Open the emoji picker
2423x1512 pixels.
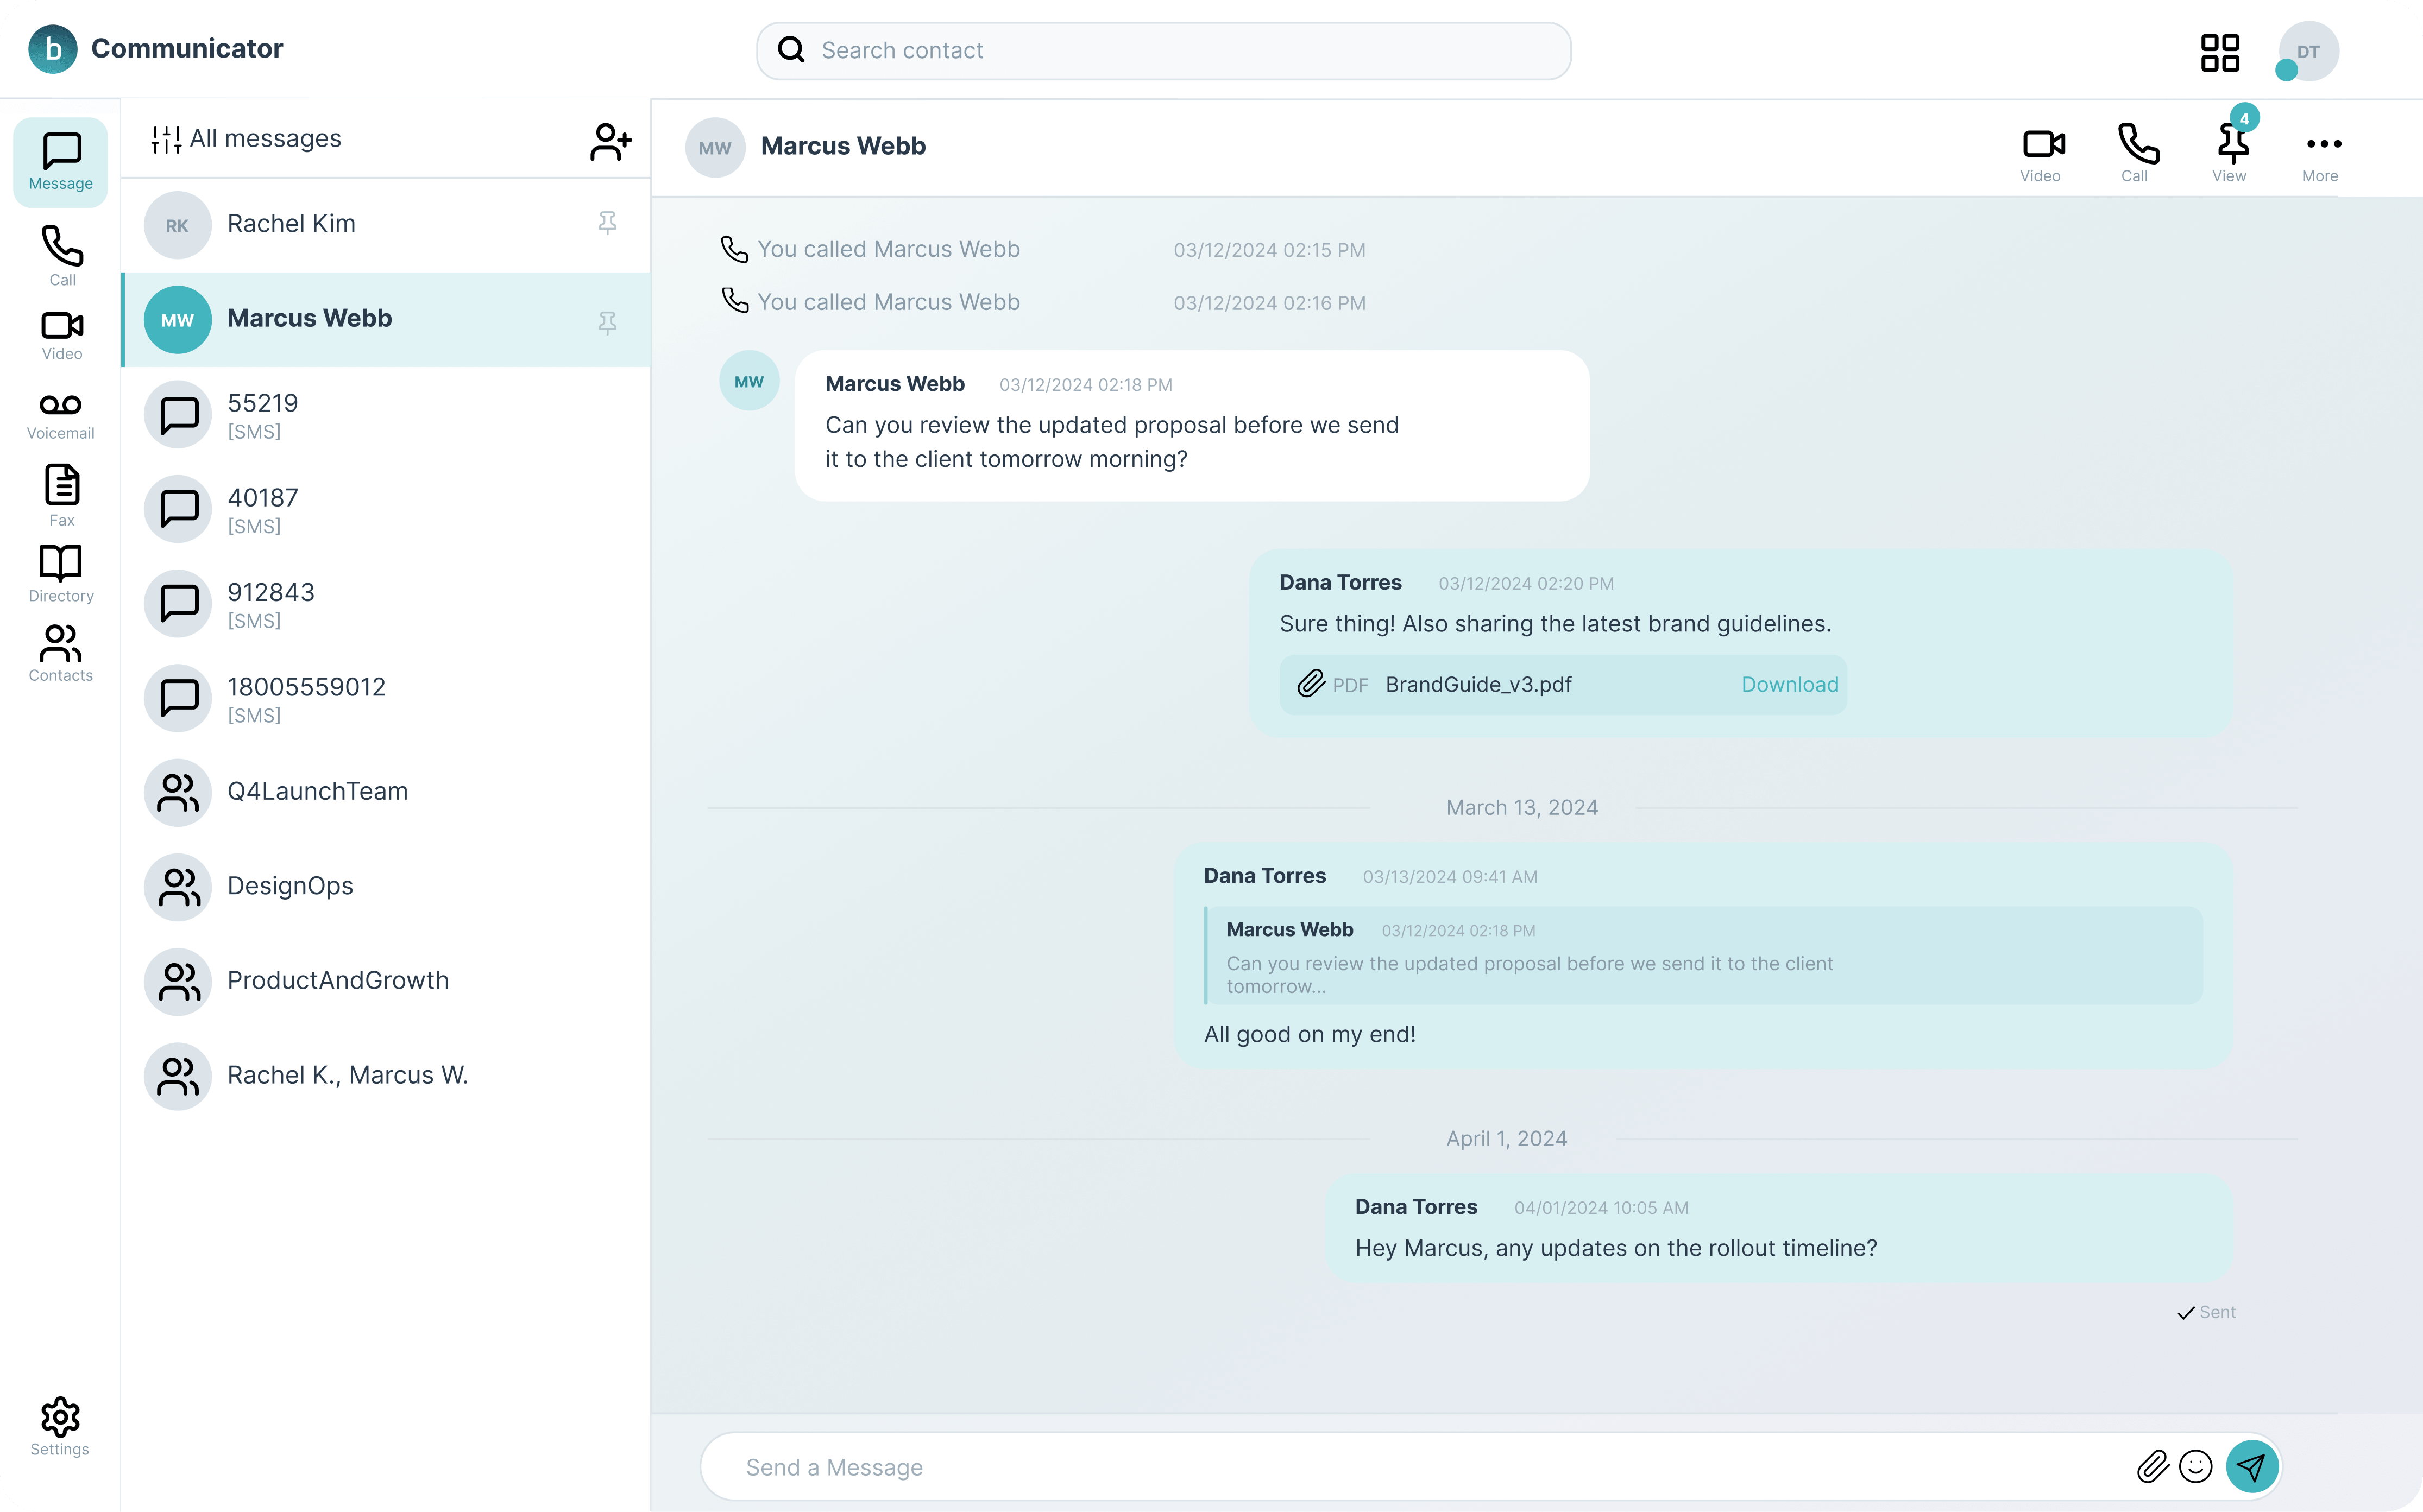pos(2196,1467)
